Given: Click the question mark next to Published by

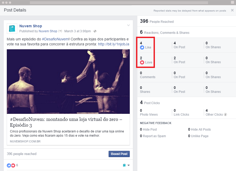Looking at the screenshot, I should (x=60, y=31).
